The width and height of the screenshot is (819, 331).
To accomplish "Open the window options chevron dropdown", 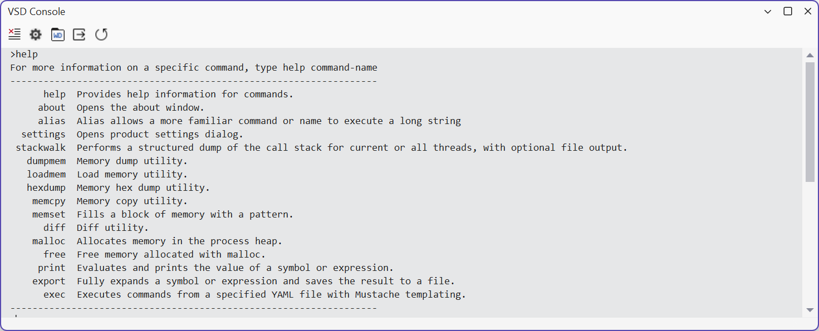I will tap(768, 12).
